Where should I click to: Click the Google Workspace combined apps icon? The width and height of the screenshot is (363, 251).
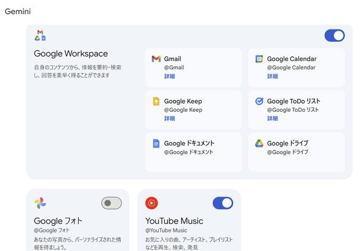click(40, 35)
